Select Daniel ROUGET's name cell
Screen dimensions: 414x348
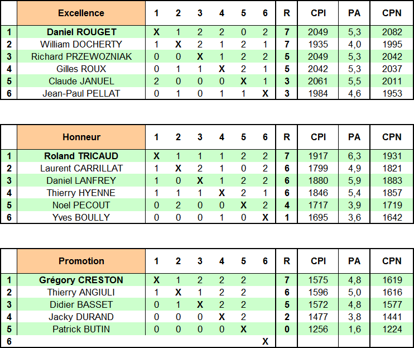point(81,32)
